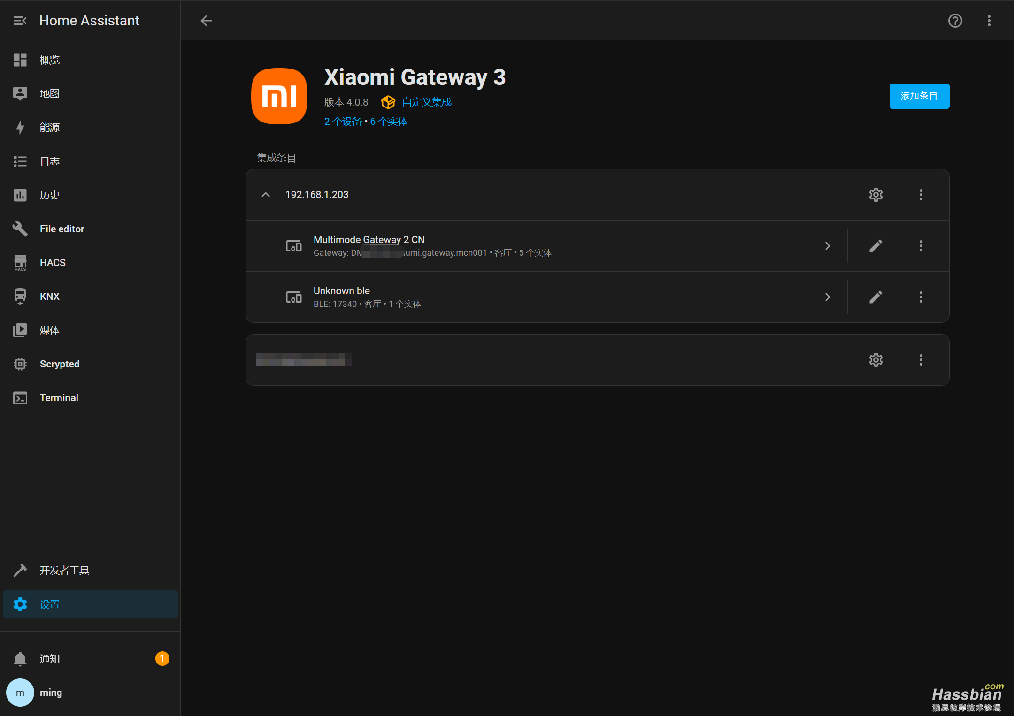Click the 版本 4.0.8 version text
Screen dimensions: 1014x716
click(346, 102)
